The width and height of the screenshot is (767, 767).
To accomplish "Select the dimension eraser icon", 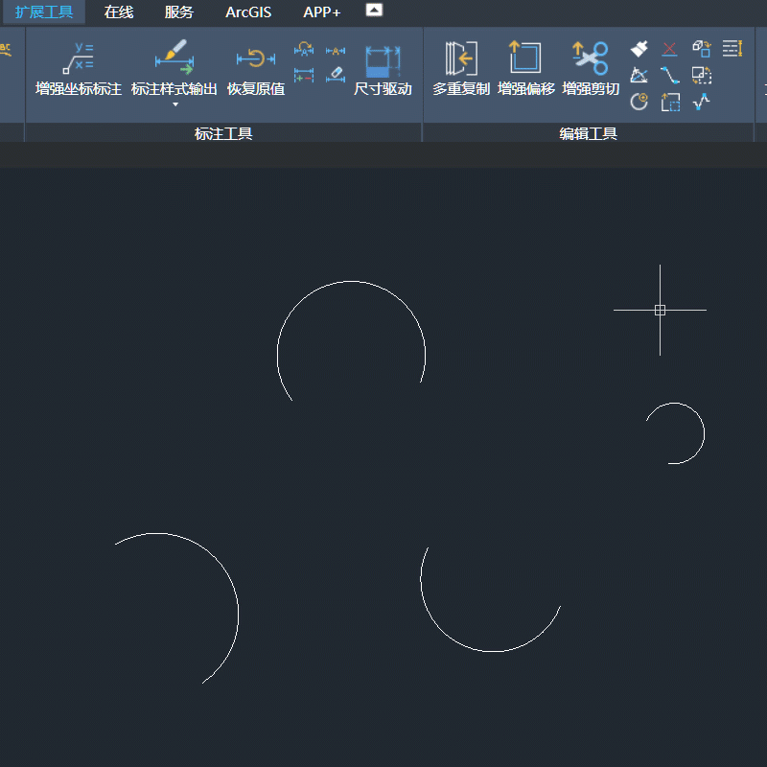I will coord(335,74).
